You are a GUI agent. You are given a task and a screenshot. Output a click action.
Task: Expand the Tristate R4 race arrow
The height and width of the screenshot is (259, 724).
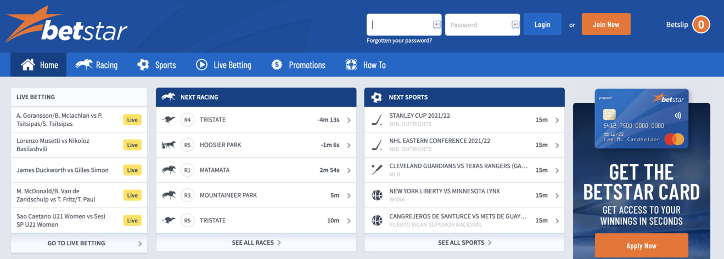click(349, 120)
